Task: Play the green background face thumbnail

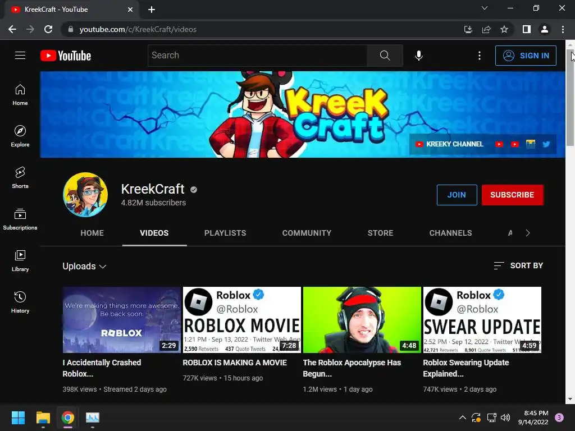Action: tap(362, 319)
